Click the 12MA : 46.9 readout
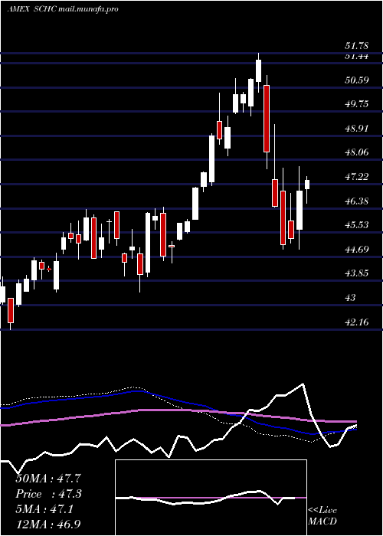The width and height of the screenshot is (383, 536). [x=48, y=525]
